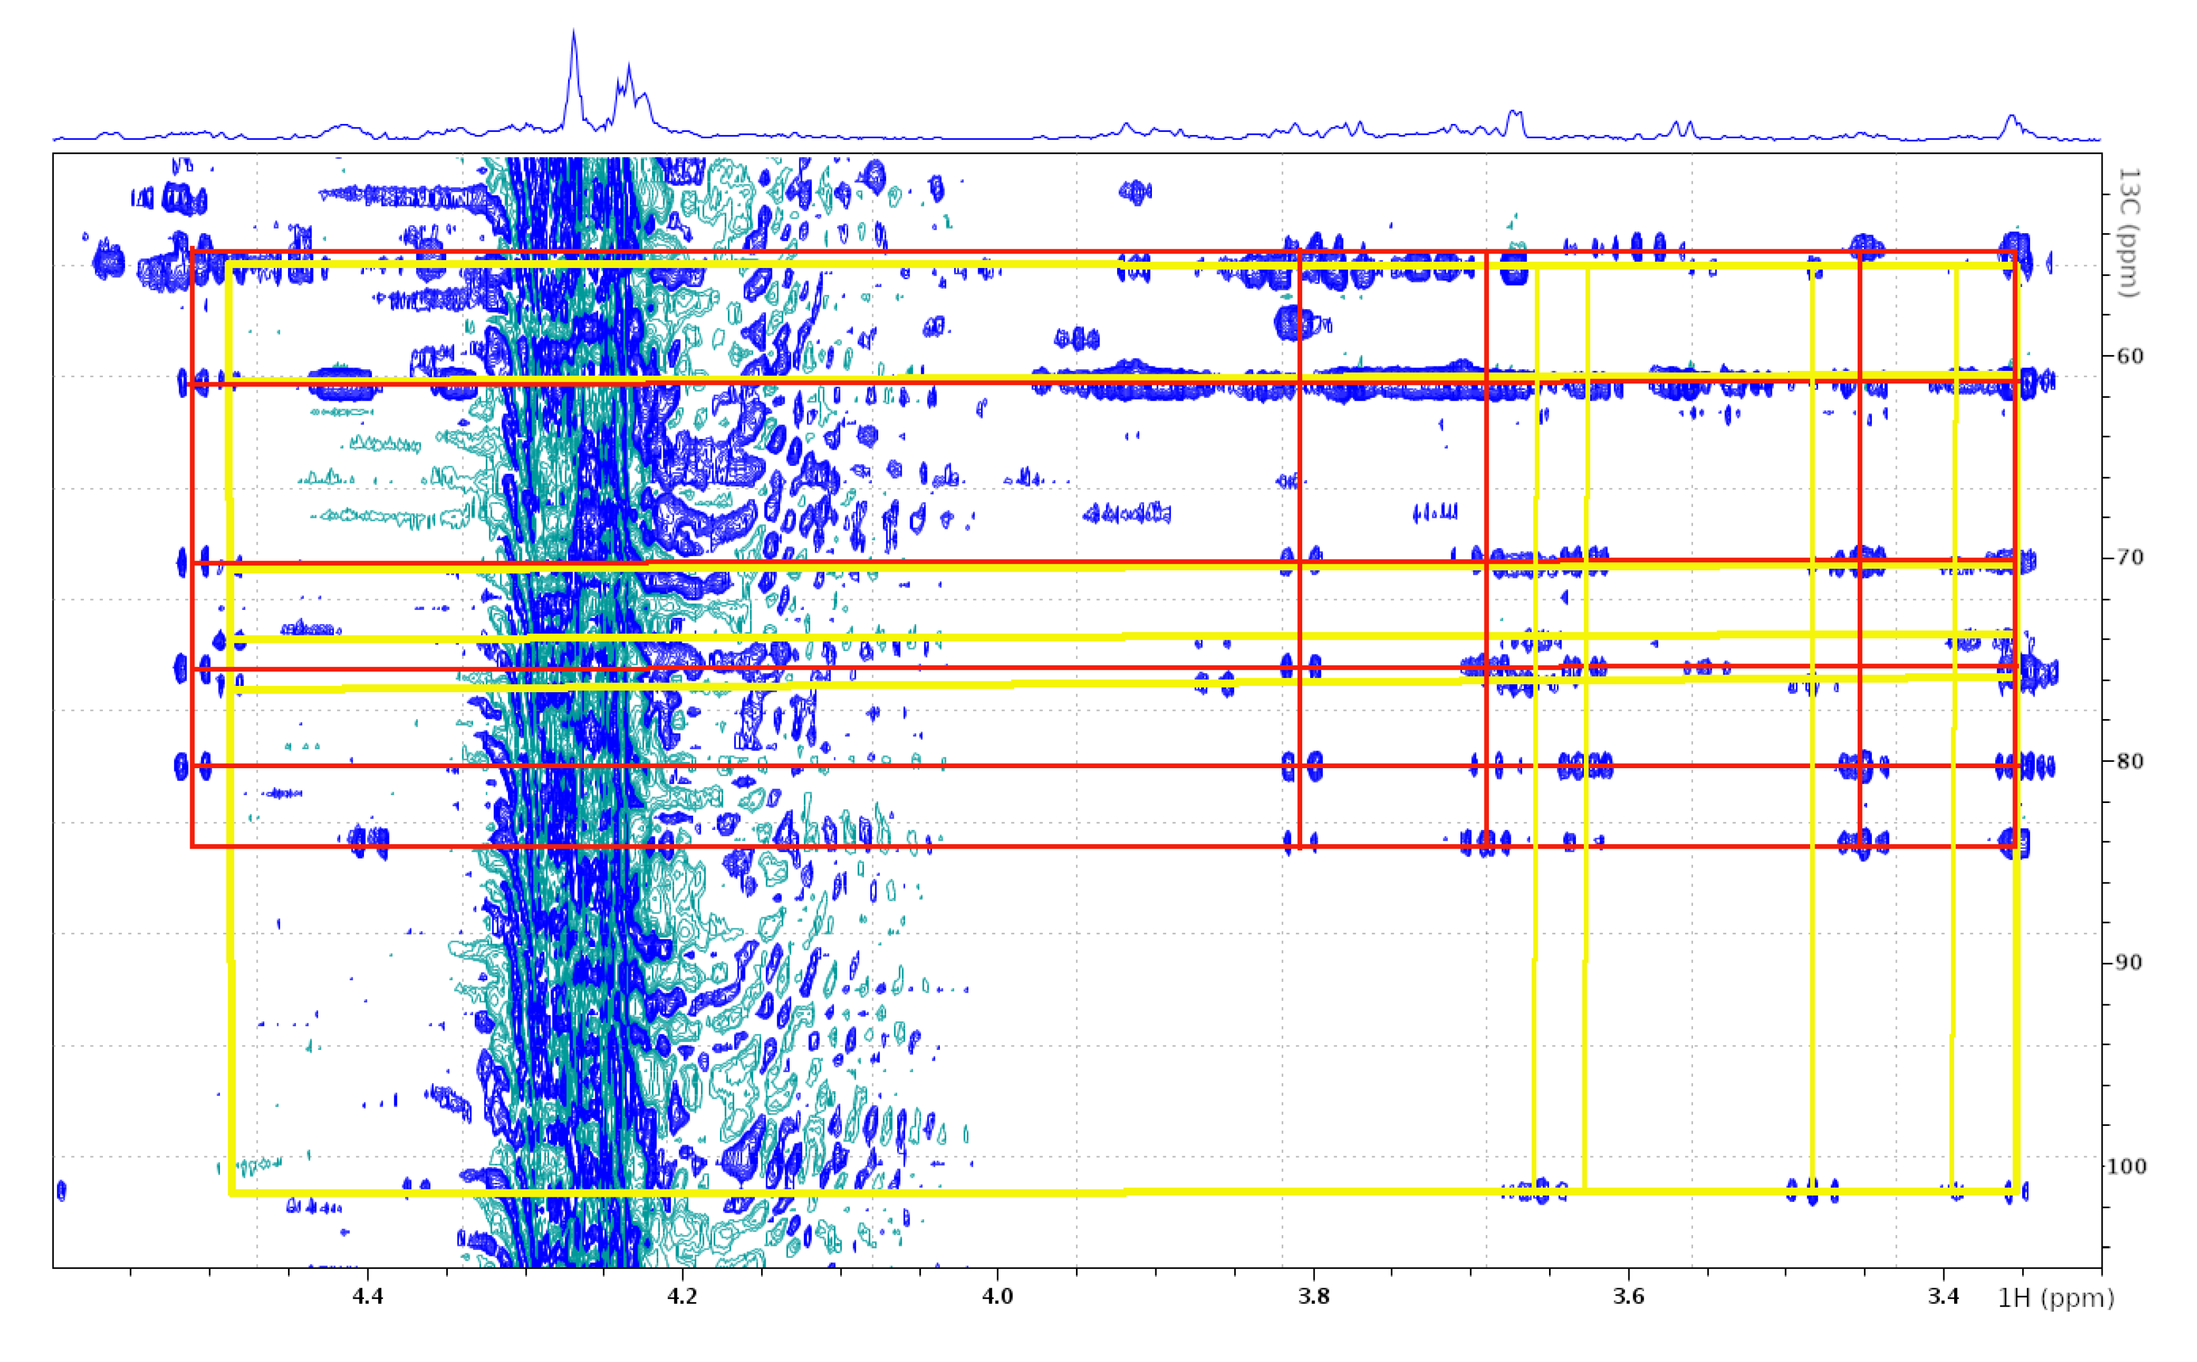Click bottom-left corner of the red box
2197x1362 pixels.
coord(193,846)
